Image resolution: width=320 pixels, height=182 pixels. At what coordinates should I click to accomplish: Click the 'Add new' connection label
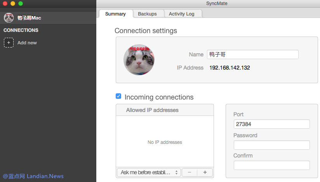(x=27, y=43)
